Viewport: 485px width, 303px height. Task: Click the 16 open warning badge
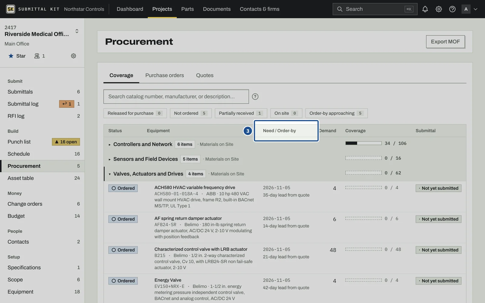point(66,142)
